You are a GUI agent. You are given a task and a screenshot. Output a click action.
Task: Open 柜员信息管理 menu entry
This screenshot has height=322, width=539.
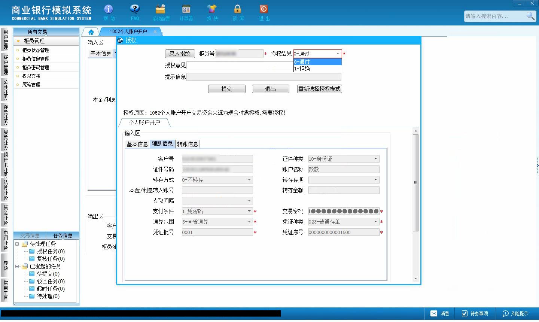[x=36, y=59]
